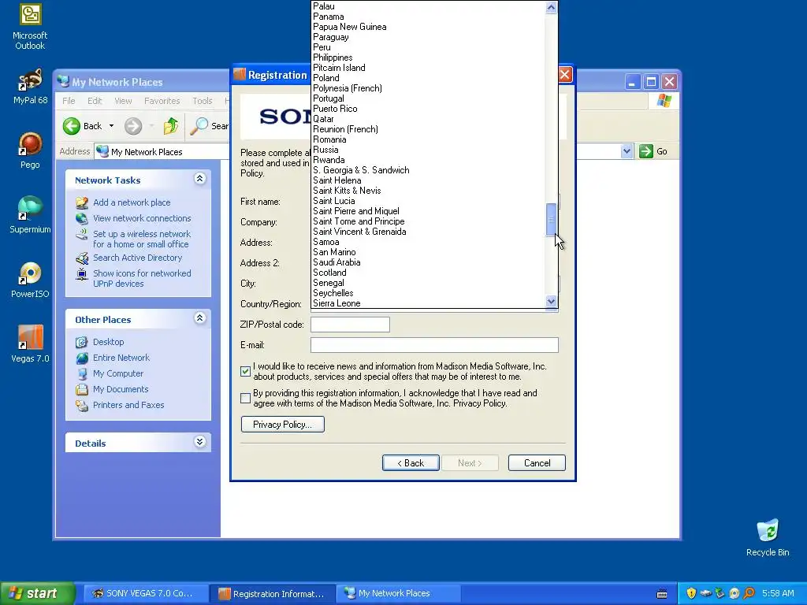Image resolution: width=807 pixels, height=605 pixels.
Task: Select Qatar from the country list
Action: 428,119
